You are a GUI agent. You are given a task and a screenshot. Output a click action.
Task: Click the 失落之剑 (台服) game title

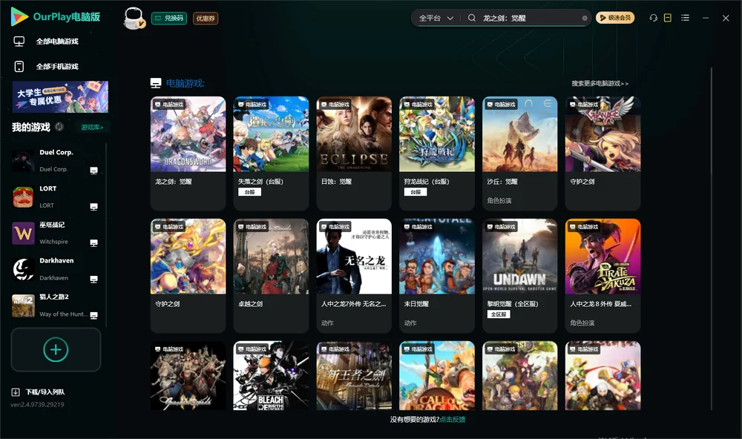point(260,182)
